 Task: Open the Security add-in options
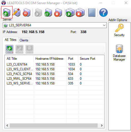(119, 30)
